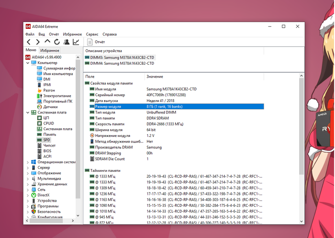Go up one level with Up arrow
Image resolution: width=335 pixels, height=238 pixels.
click(x=47, y=42)
